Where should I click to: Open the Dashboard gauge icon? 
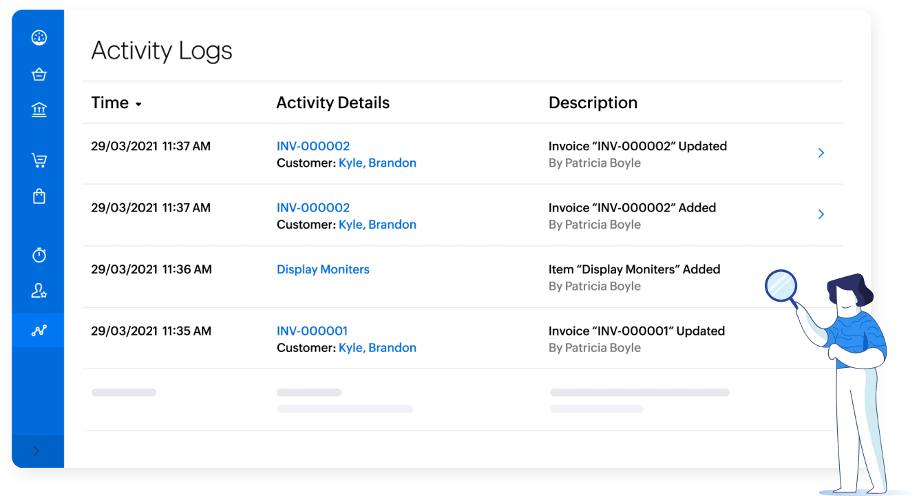pos(39,37)
